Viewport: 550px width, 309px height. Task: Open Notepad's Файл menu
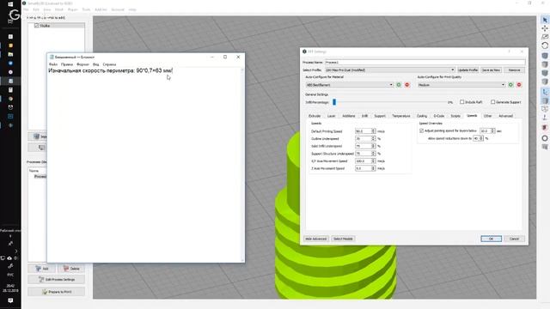53,64
